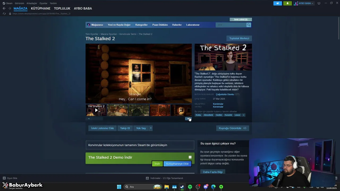Click the green İndir button
This screenshot has width=340, height=191.
click(x=158, y=164)
